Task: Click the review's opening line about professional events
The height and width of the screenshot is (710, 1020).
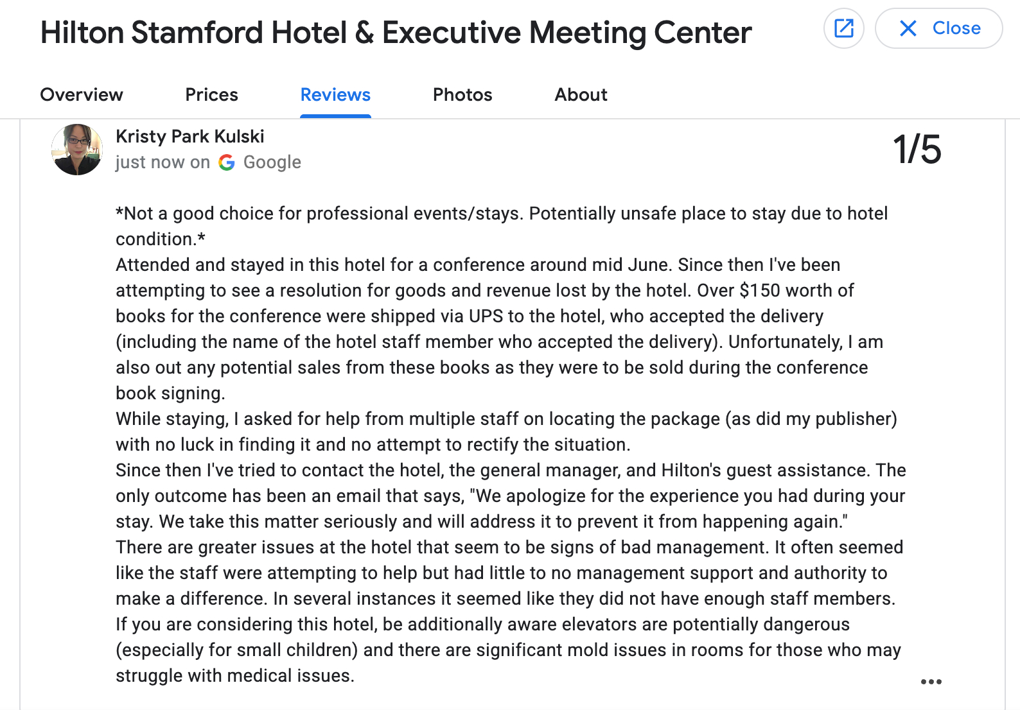Action: (x=501, y=214)
